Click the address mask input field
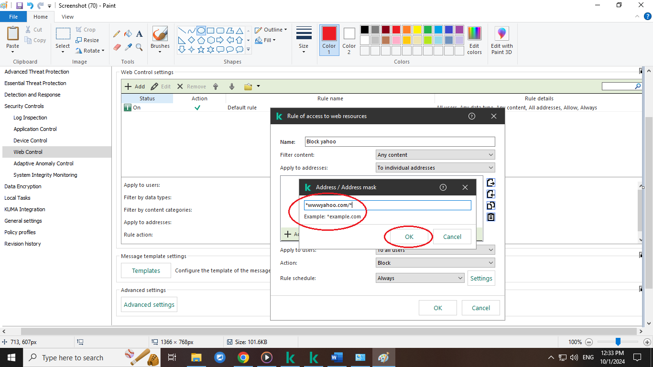Image resolution: width=653 pixels, height=367 pixels. [388, 205]
